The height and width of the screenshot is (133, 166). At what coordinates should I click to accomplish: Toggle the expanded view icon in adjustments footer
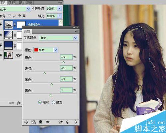(x=33, y=122)
